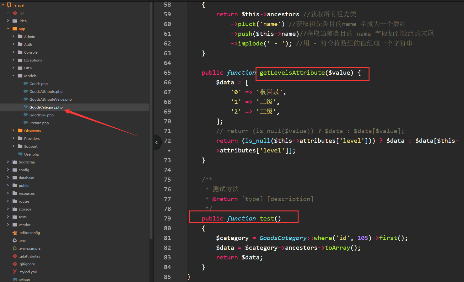Screen dimensions: 464x282
Task: Click the .styleci.yml file icon
Action: [x=15, y=272]
